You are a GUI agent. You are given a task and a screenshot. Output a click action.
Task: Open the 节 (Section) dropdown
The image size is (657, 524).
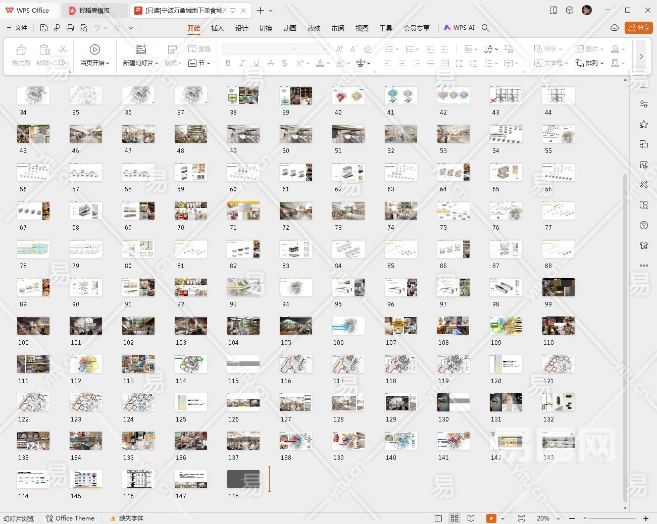tap(199, 63)
